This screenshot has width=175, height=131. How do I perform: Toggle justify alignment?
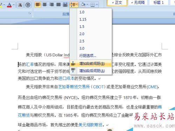pos(58,5)
